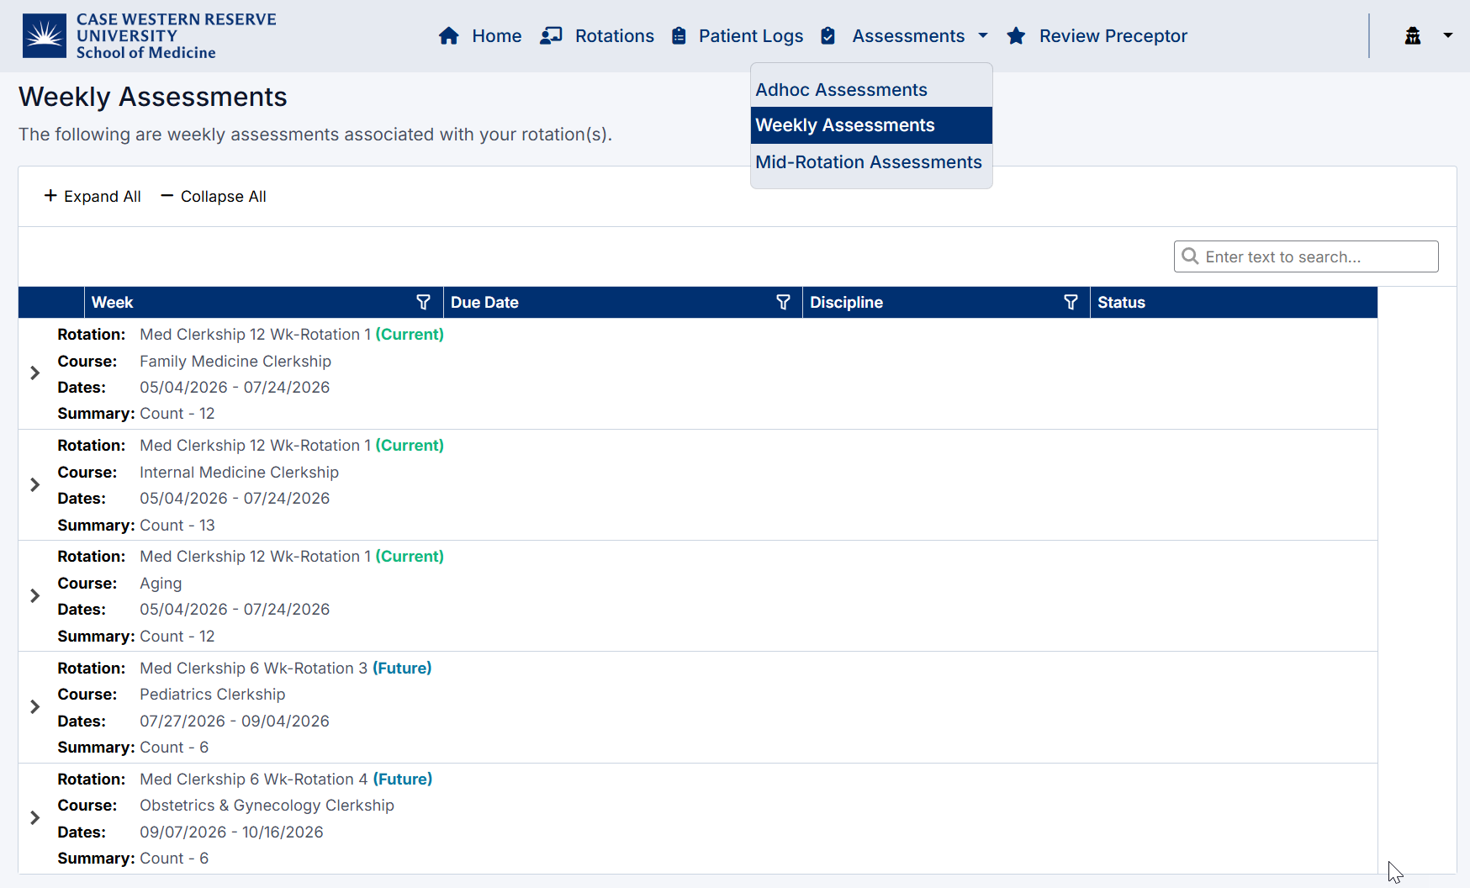Image resolution: width=1470 pixels, height=888 pixels.
Task: Click the Home house icon
Action: tap(449, 36)
